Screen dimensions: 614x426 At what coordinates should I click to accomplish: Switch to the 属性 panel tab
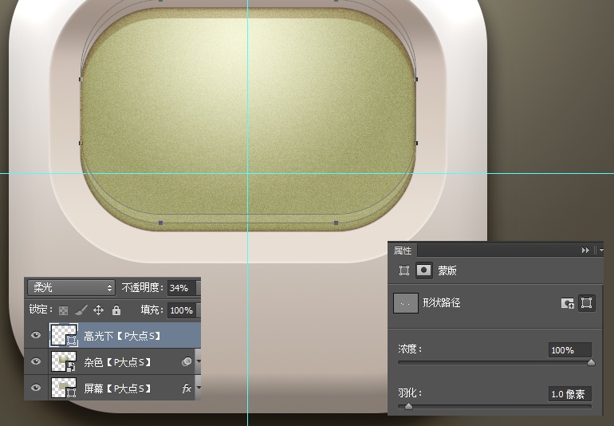coord(403,250)
